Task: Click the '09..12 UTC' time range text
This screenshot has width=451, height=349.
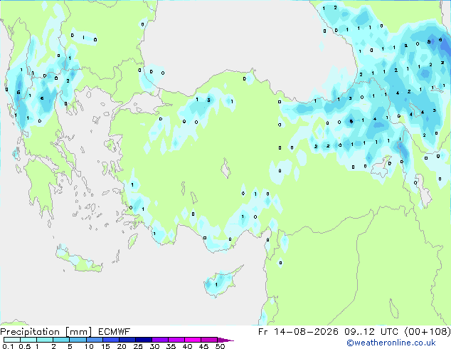Action: (371, 332)
